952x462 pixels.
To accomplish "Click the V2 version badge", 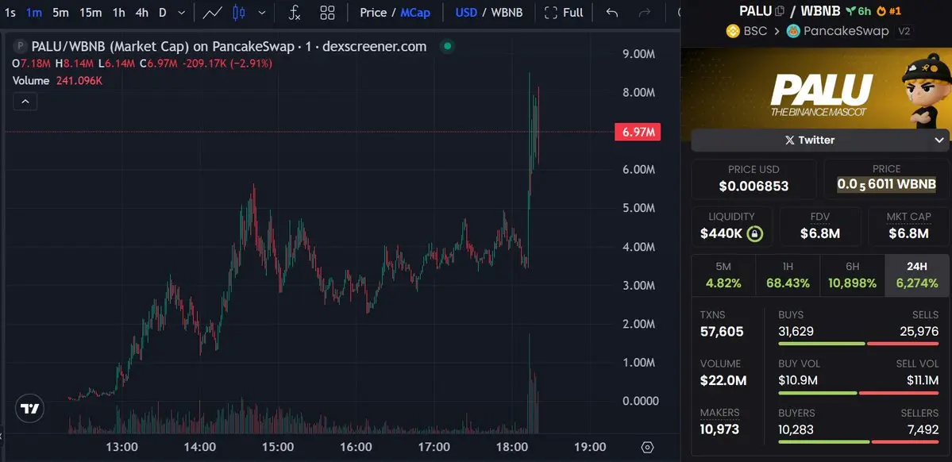I will click(x=904, y=31).
